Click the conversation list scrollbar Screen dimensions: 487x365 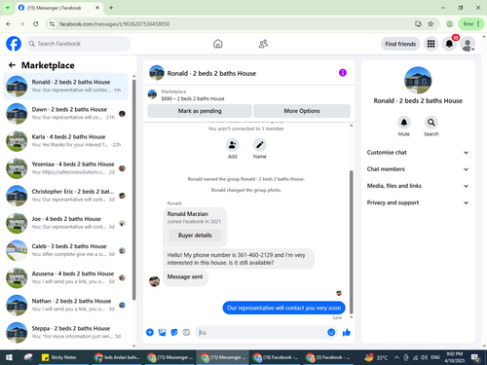[133, 190]
